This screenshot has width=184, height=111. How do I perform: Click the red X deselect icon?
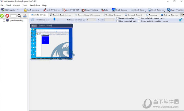click(7, 16)
